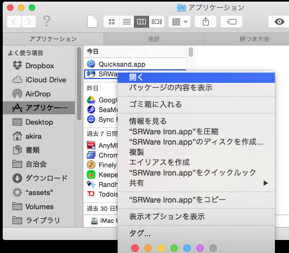Apply the red tag color
The image size is (289, 253).
(x=135, y=248)
